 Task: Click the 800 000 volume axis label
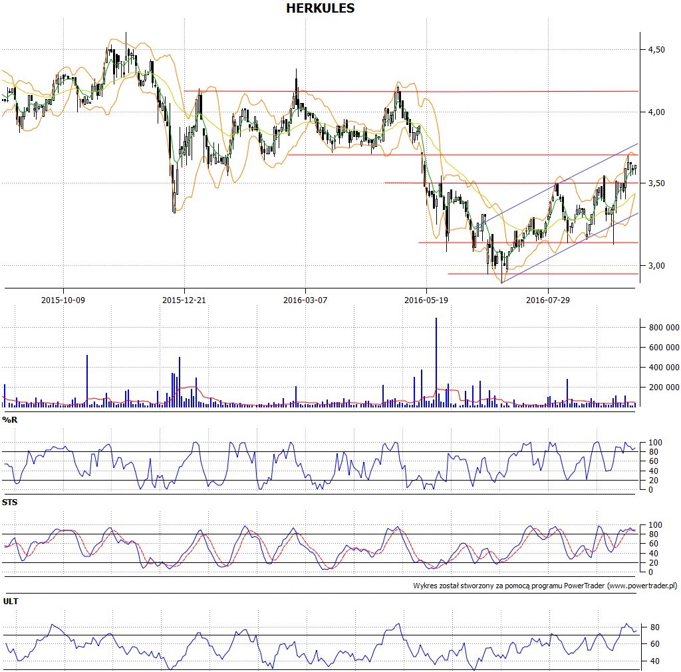click(664, 327)
